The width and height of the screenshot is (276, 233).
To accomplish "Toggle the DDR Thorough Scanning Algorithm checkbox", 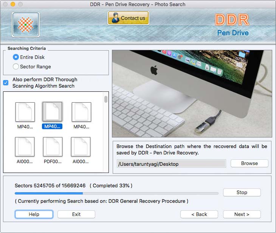I will pyautogui.click(x=6, y=83).
